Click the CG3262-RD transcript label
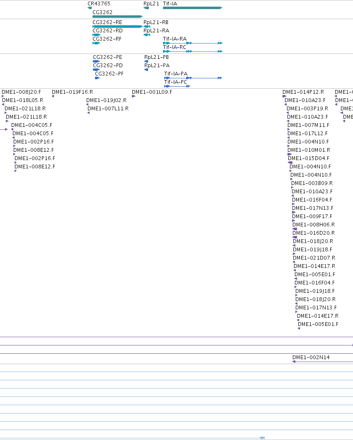Viewport: 353px width, 440px height. [x=107, y=31]
